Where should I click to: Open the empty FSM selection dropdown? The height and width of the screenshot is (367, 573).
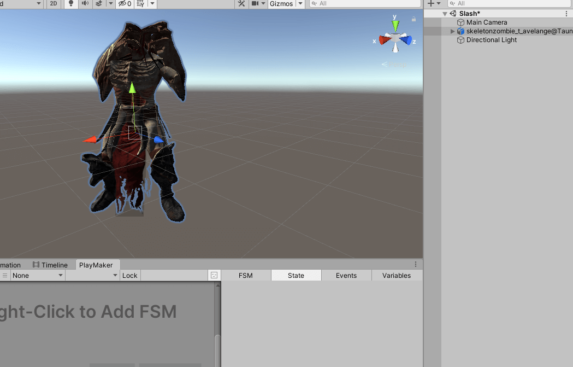(x=92, y=276)
